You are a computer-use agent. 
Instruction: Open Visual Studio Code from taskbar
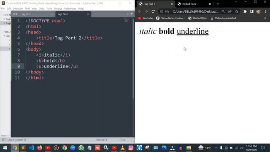31,148
